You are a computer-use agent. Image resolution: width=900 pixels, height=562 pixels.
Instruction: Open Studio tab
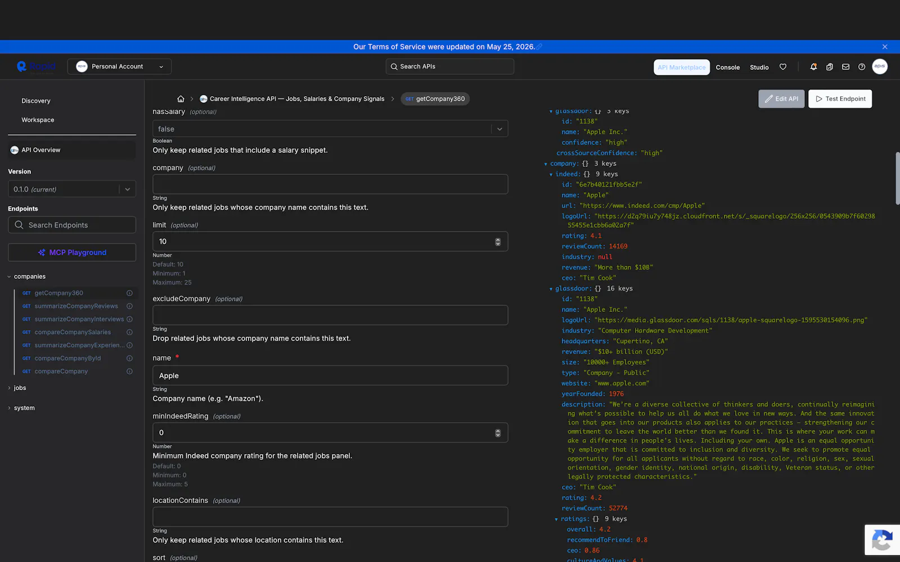tap(759, 67)
